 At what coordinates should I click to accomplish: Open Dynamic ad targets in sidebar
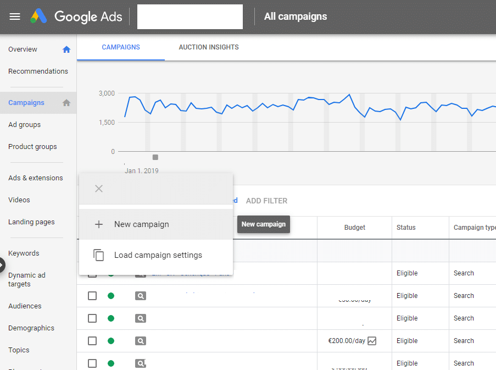tap(27, 279)
